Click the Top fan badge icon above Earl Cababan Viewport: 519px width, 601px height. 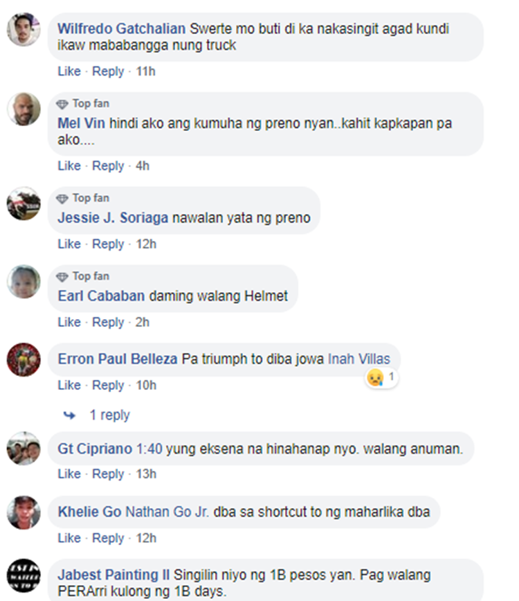[62, 277]
